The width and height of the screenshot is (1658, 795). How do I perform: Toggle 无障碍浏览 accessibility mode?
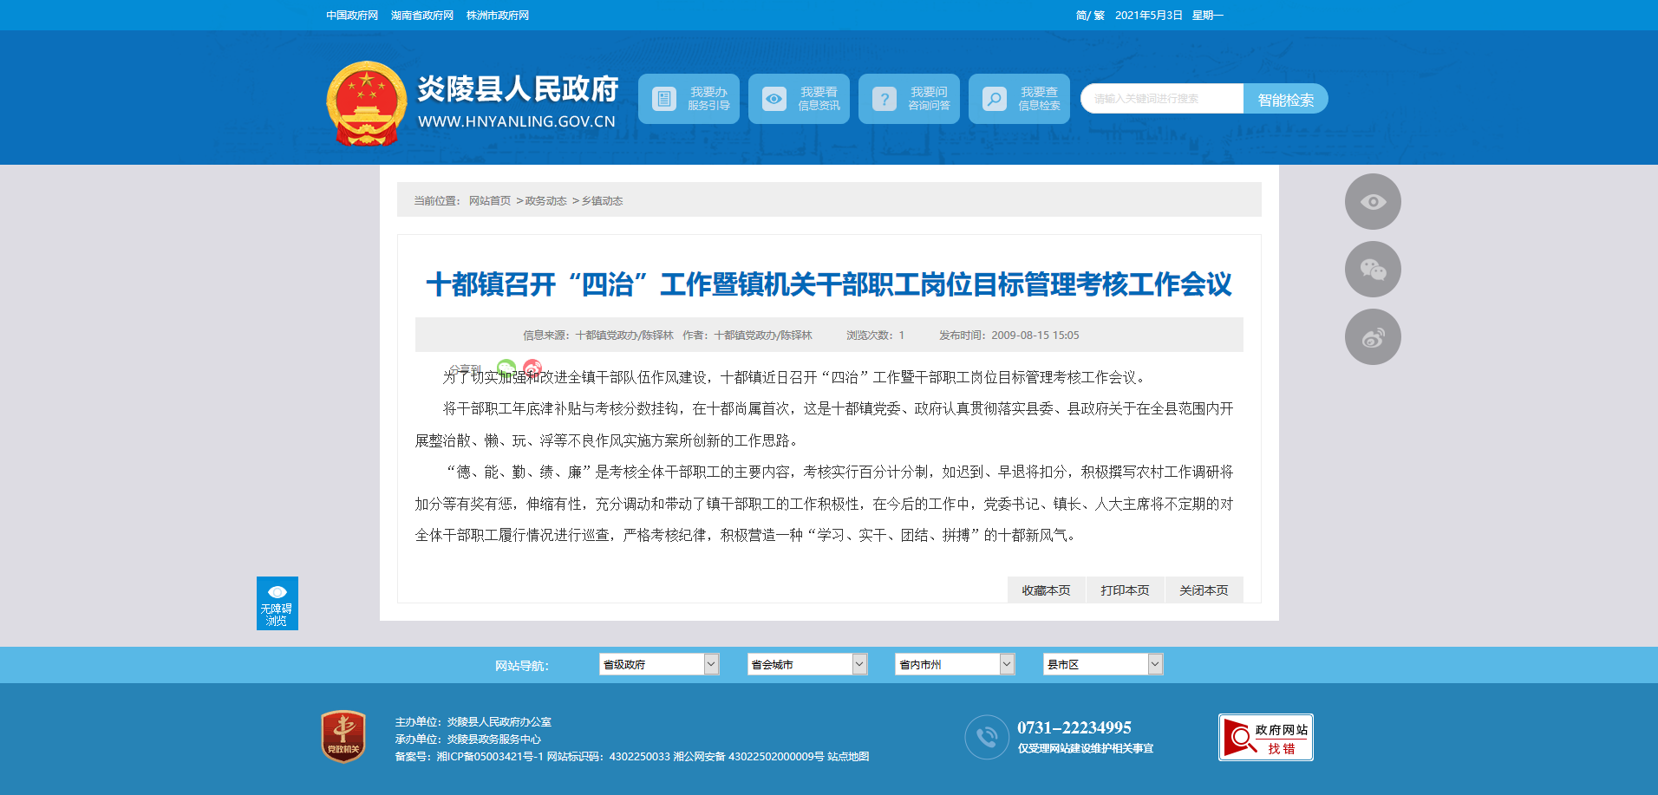click(277, 603)
